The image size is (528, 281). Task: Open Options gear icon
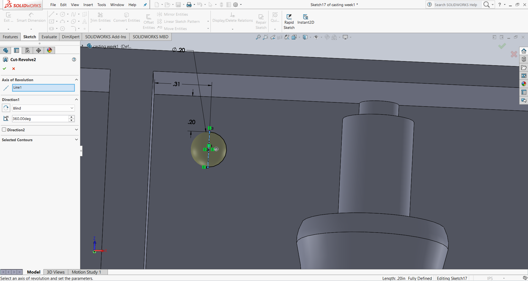point(236,5)
